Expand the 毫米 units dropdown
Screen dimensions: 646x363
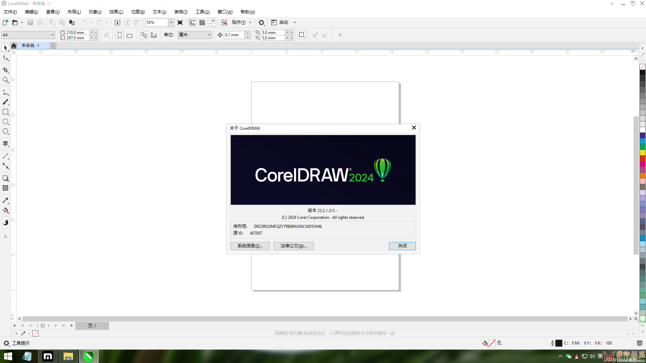pos(209,35)
